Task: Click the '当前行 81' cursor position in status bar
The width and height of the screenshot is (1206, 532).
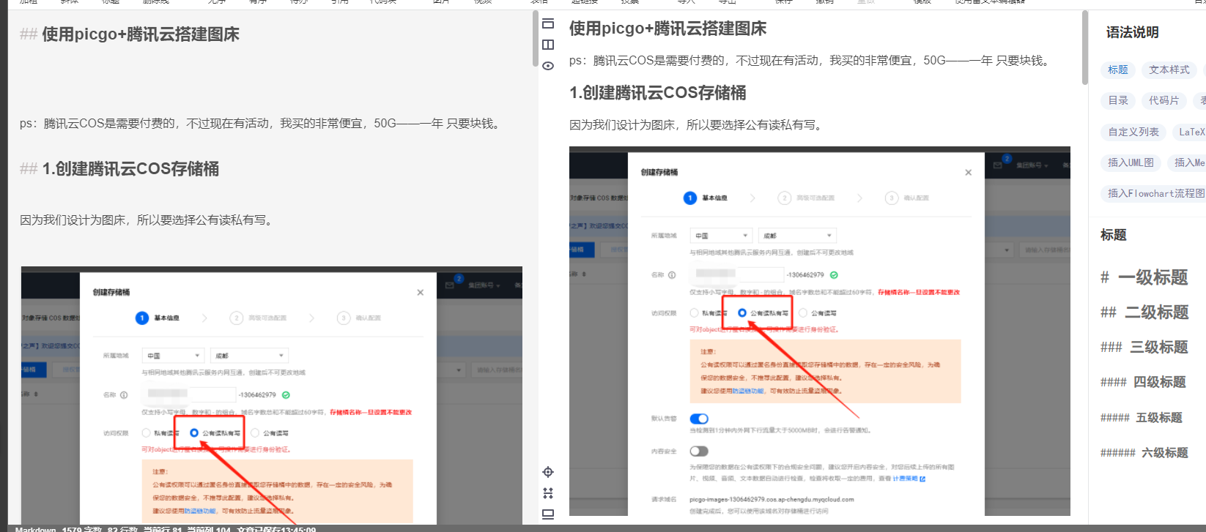Action: coord(163,529)
